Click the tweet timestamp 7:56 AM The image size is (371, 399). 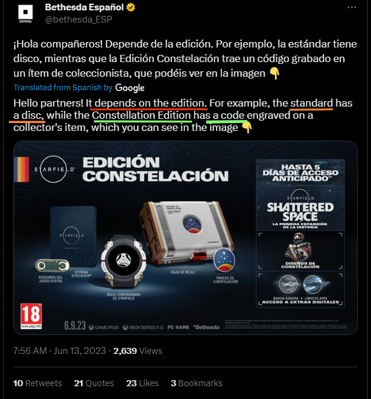pyautogui.click(x=30, y=351)
